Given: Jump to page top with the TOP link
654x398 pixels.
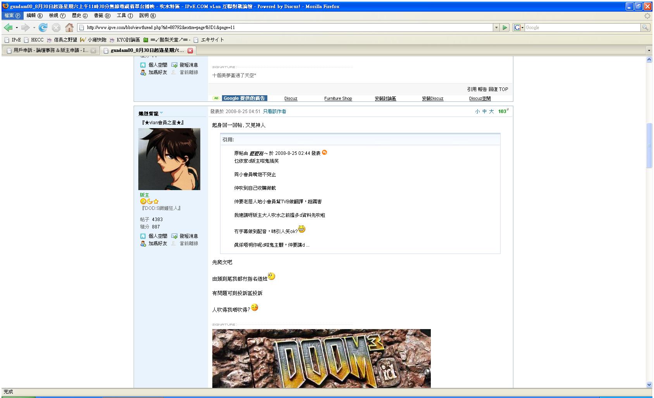Looking at the screenshot, I should coord(504,89).
